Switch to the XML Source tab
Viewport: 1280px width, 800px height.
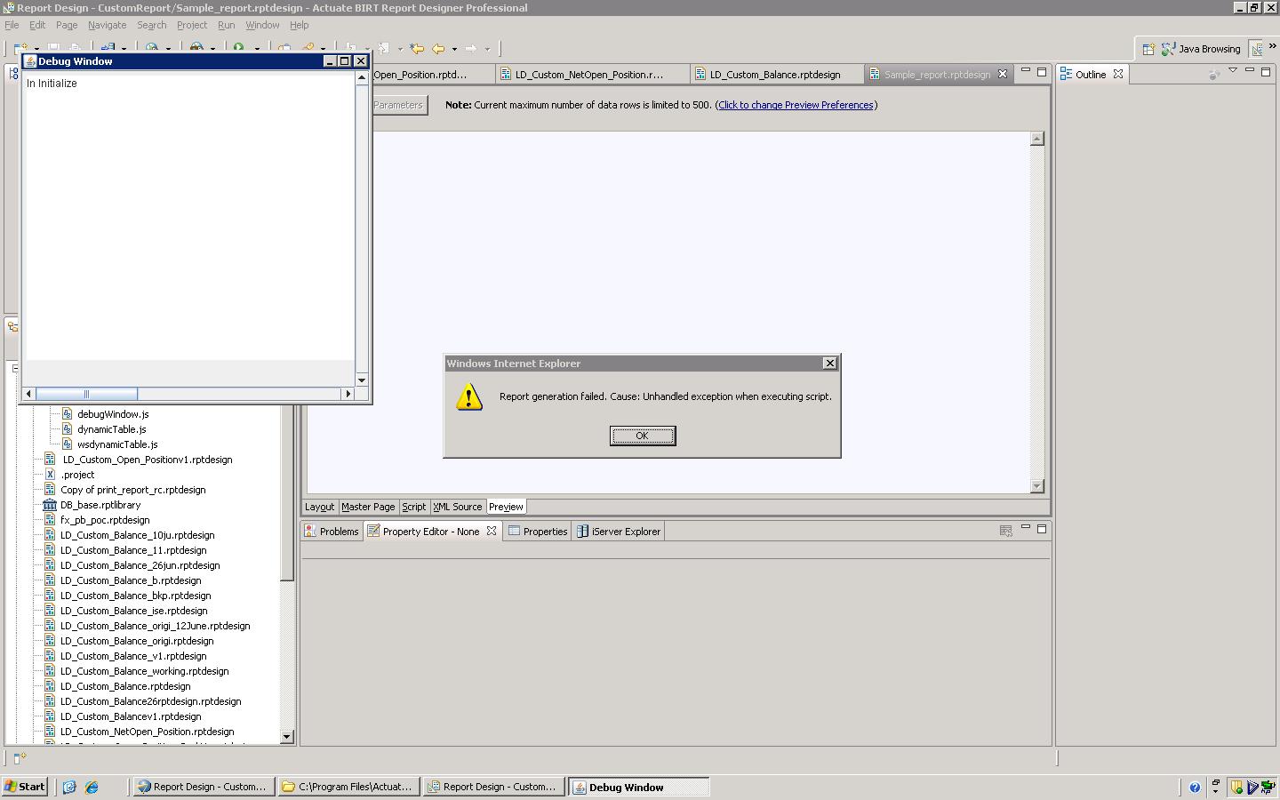[x=457, y=507]
